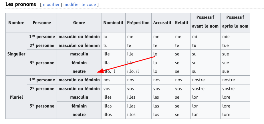The width and height of the screenshot is (264, 124).
Task: Open the "modifier le code" link
Action: coord(80,5)
